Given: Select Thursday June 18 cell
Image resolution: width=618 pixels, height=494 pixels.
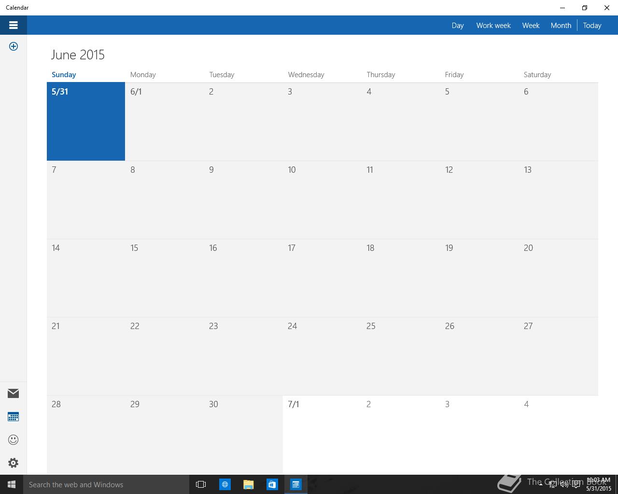Looking at the screenshot, I should coord(401,278).
